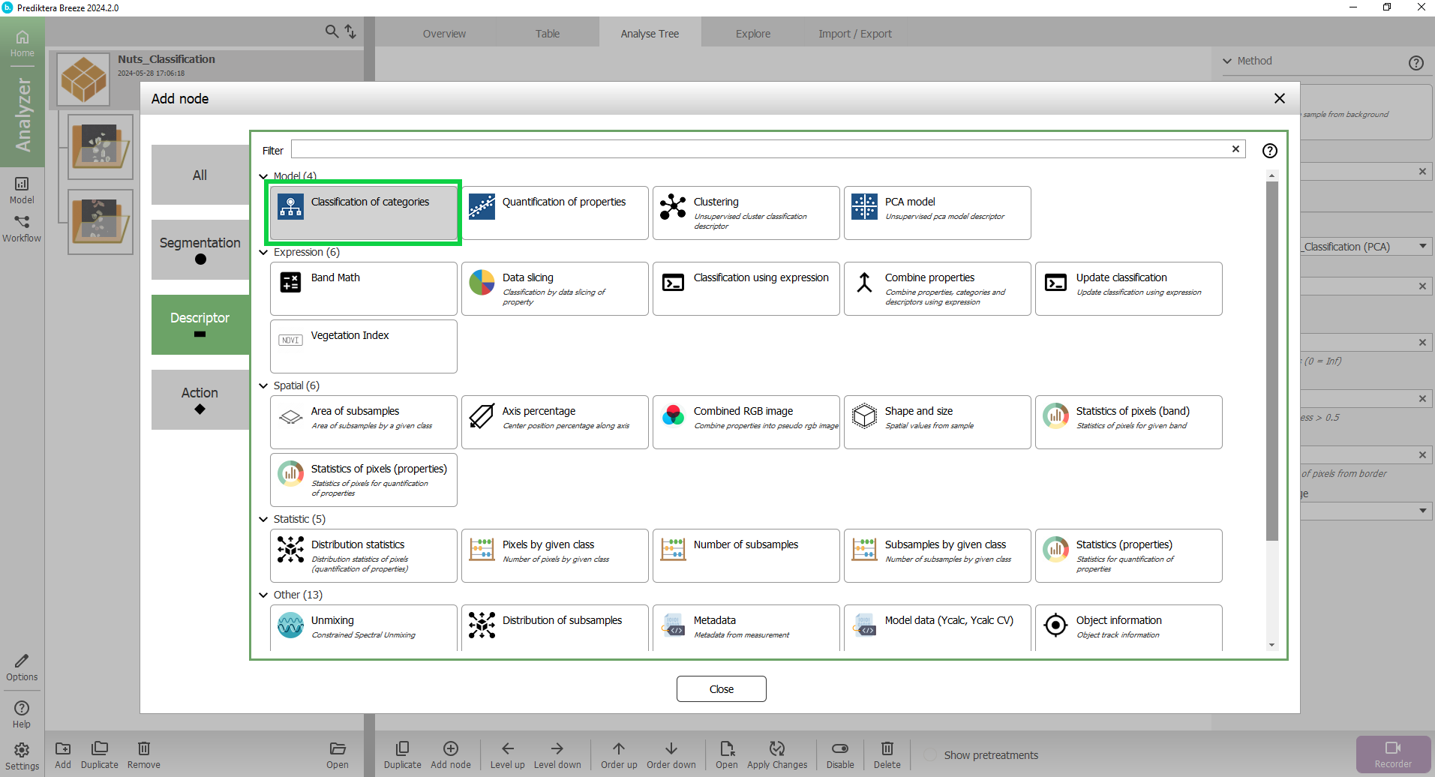
Task: Switch to the Action category tab
Action: click(x=200, y=400)
